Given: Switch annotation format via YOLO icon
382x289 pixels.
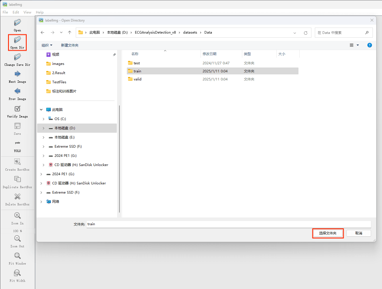Looking at the screenshot, I should (18, 143).
